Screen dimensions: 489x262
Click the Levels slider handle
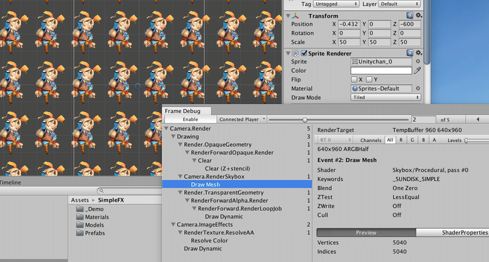pos(466,141)
